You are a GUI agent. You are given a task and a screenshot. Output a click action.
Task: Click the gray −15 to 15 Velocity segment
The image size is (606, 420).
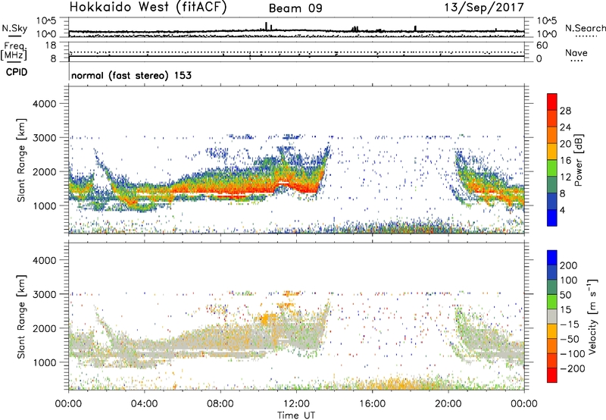pyautogui.click(x=552, y=316)
